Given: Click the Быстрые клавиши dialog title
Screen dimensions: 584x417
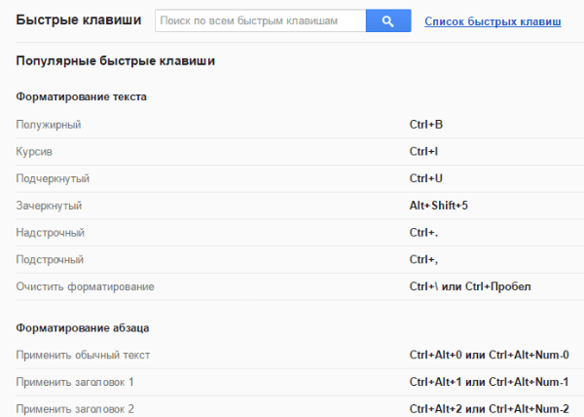Looking at the screenshot, I should click(x=79, y=20).
